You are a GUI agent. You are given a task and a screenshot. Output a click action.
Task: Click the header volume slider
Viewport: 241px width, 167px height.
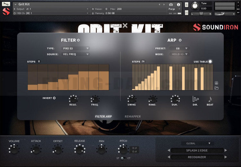click(x=225, y=14)
